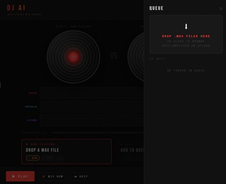Click the 'Drop a WAV file' title in Now Playing card
This screenshot has width=226, height=184.
click(x=42, y=150)
